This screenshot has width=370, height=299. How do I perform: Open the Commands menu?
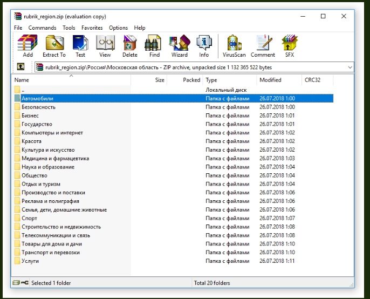42,28
